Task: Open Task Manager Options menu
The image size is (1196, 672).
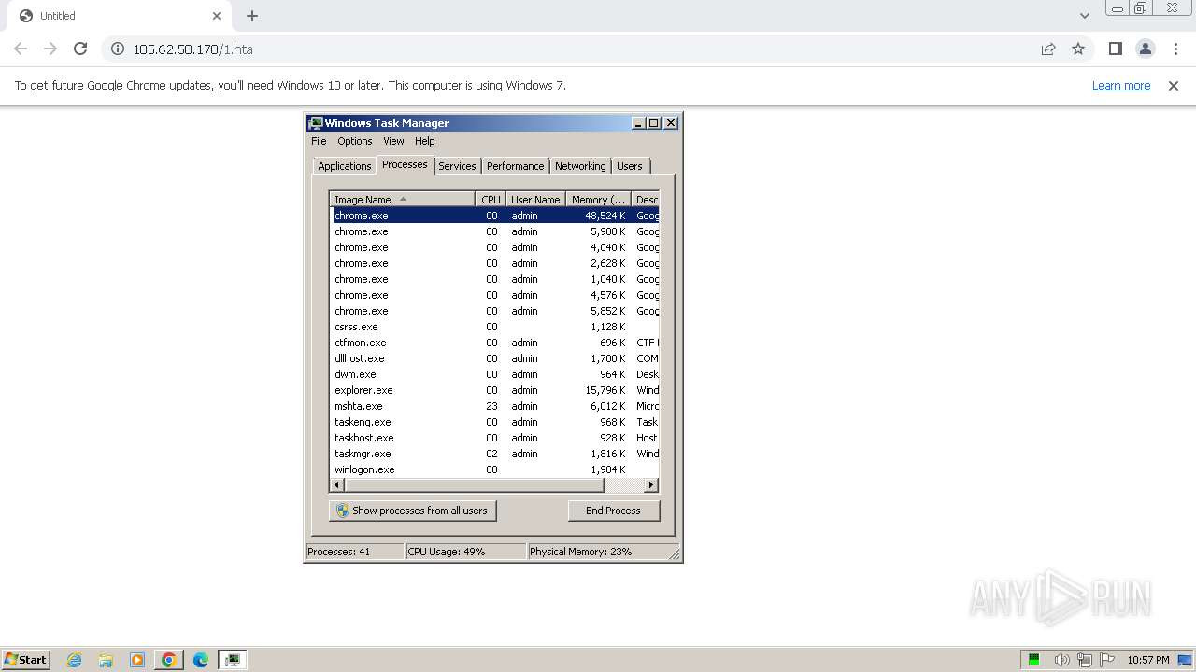Action: coord(355,141)
